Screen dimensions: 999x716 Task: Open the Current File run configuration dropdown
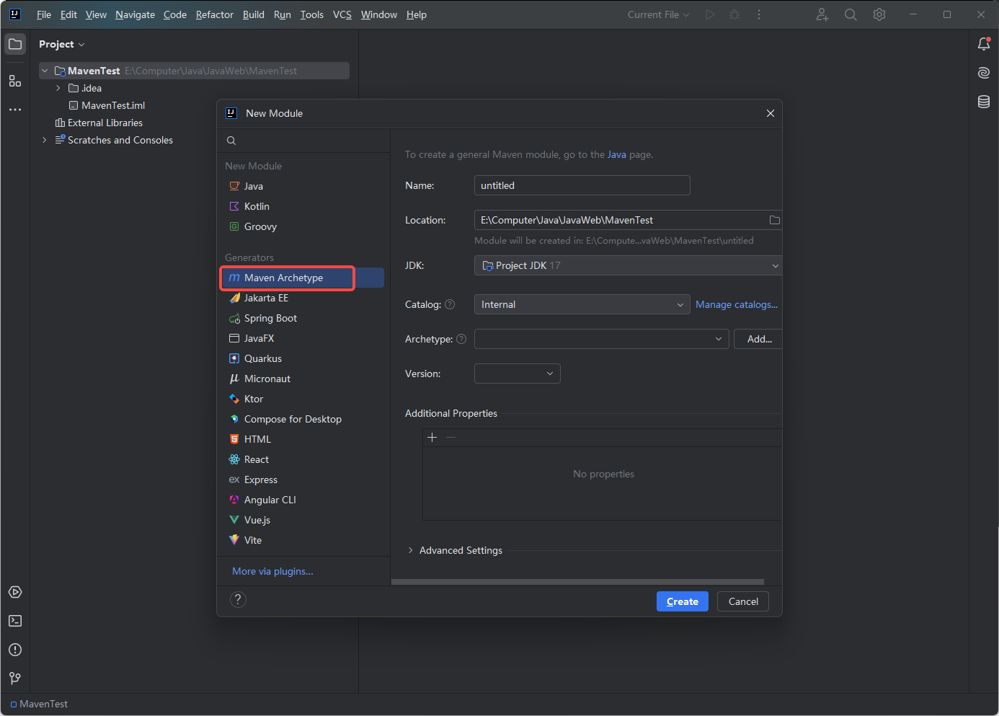[x=658, y=14]
